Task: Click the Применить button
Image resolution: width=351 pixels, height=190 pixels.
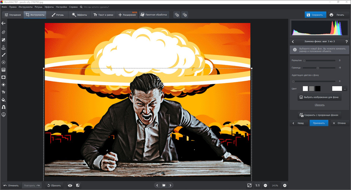Action: coord(319,123)
